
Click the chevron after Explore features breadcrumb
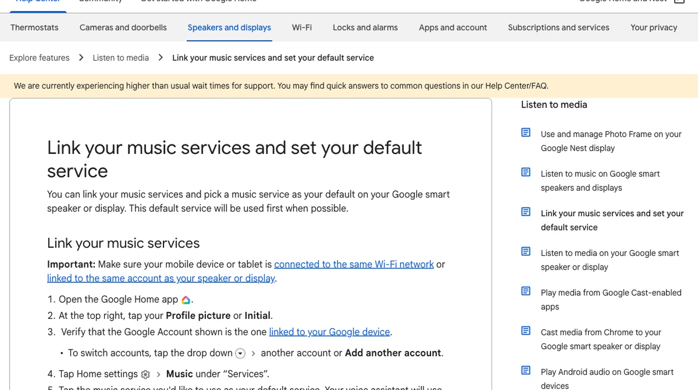pos(81,58)
